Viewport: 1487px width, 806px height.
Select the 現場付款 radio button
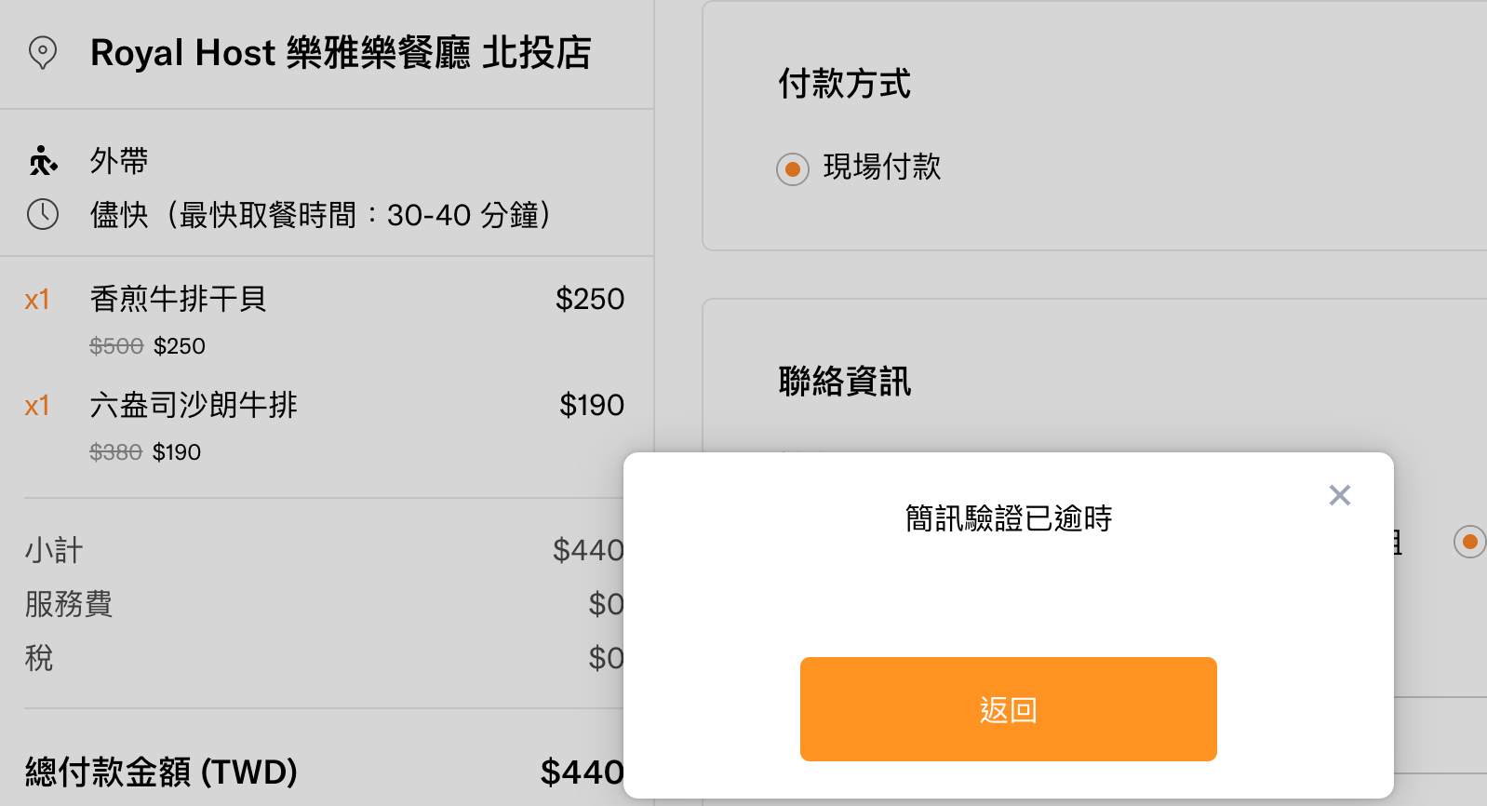(x=793, y=169)
